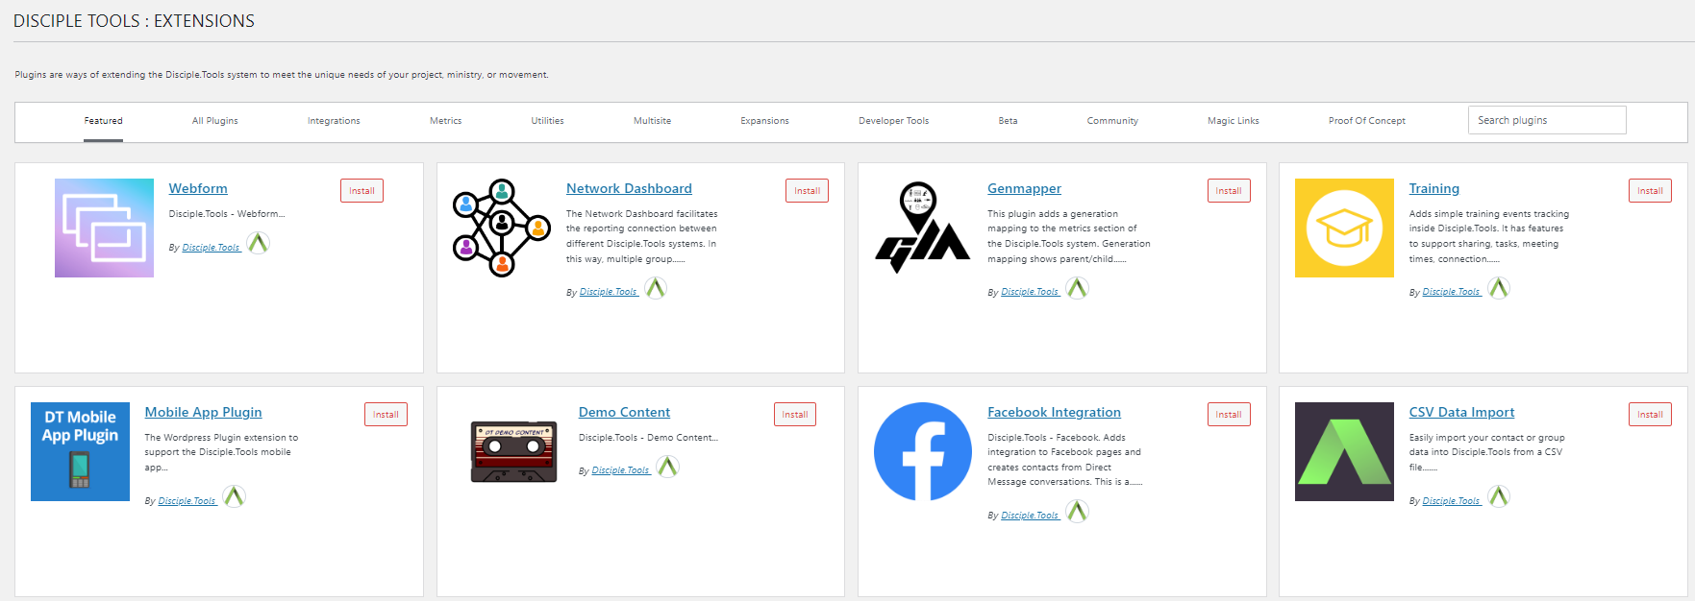The width and height of the screenshot is (1695, 601).
Task: Click the Facebook Integration logo icon
Action: [x=922, y=451]
